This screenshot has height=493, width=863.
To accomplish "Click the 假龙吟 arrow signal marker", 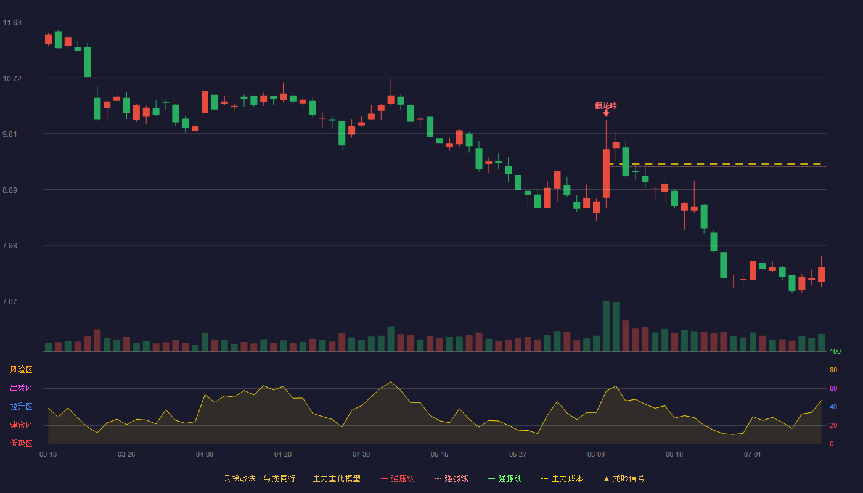I will click(x=606, y=112).
